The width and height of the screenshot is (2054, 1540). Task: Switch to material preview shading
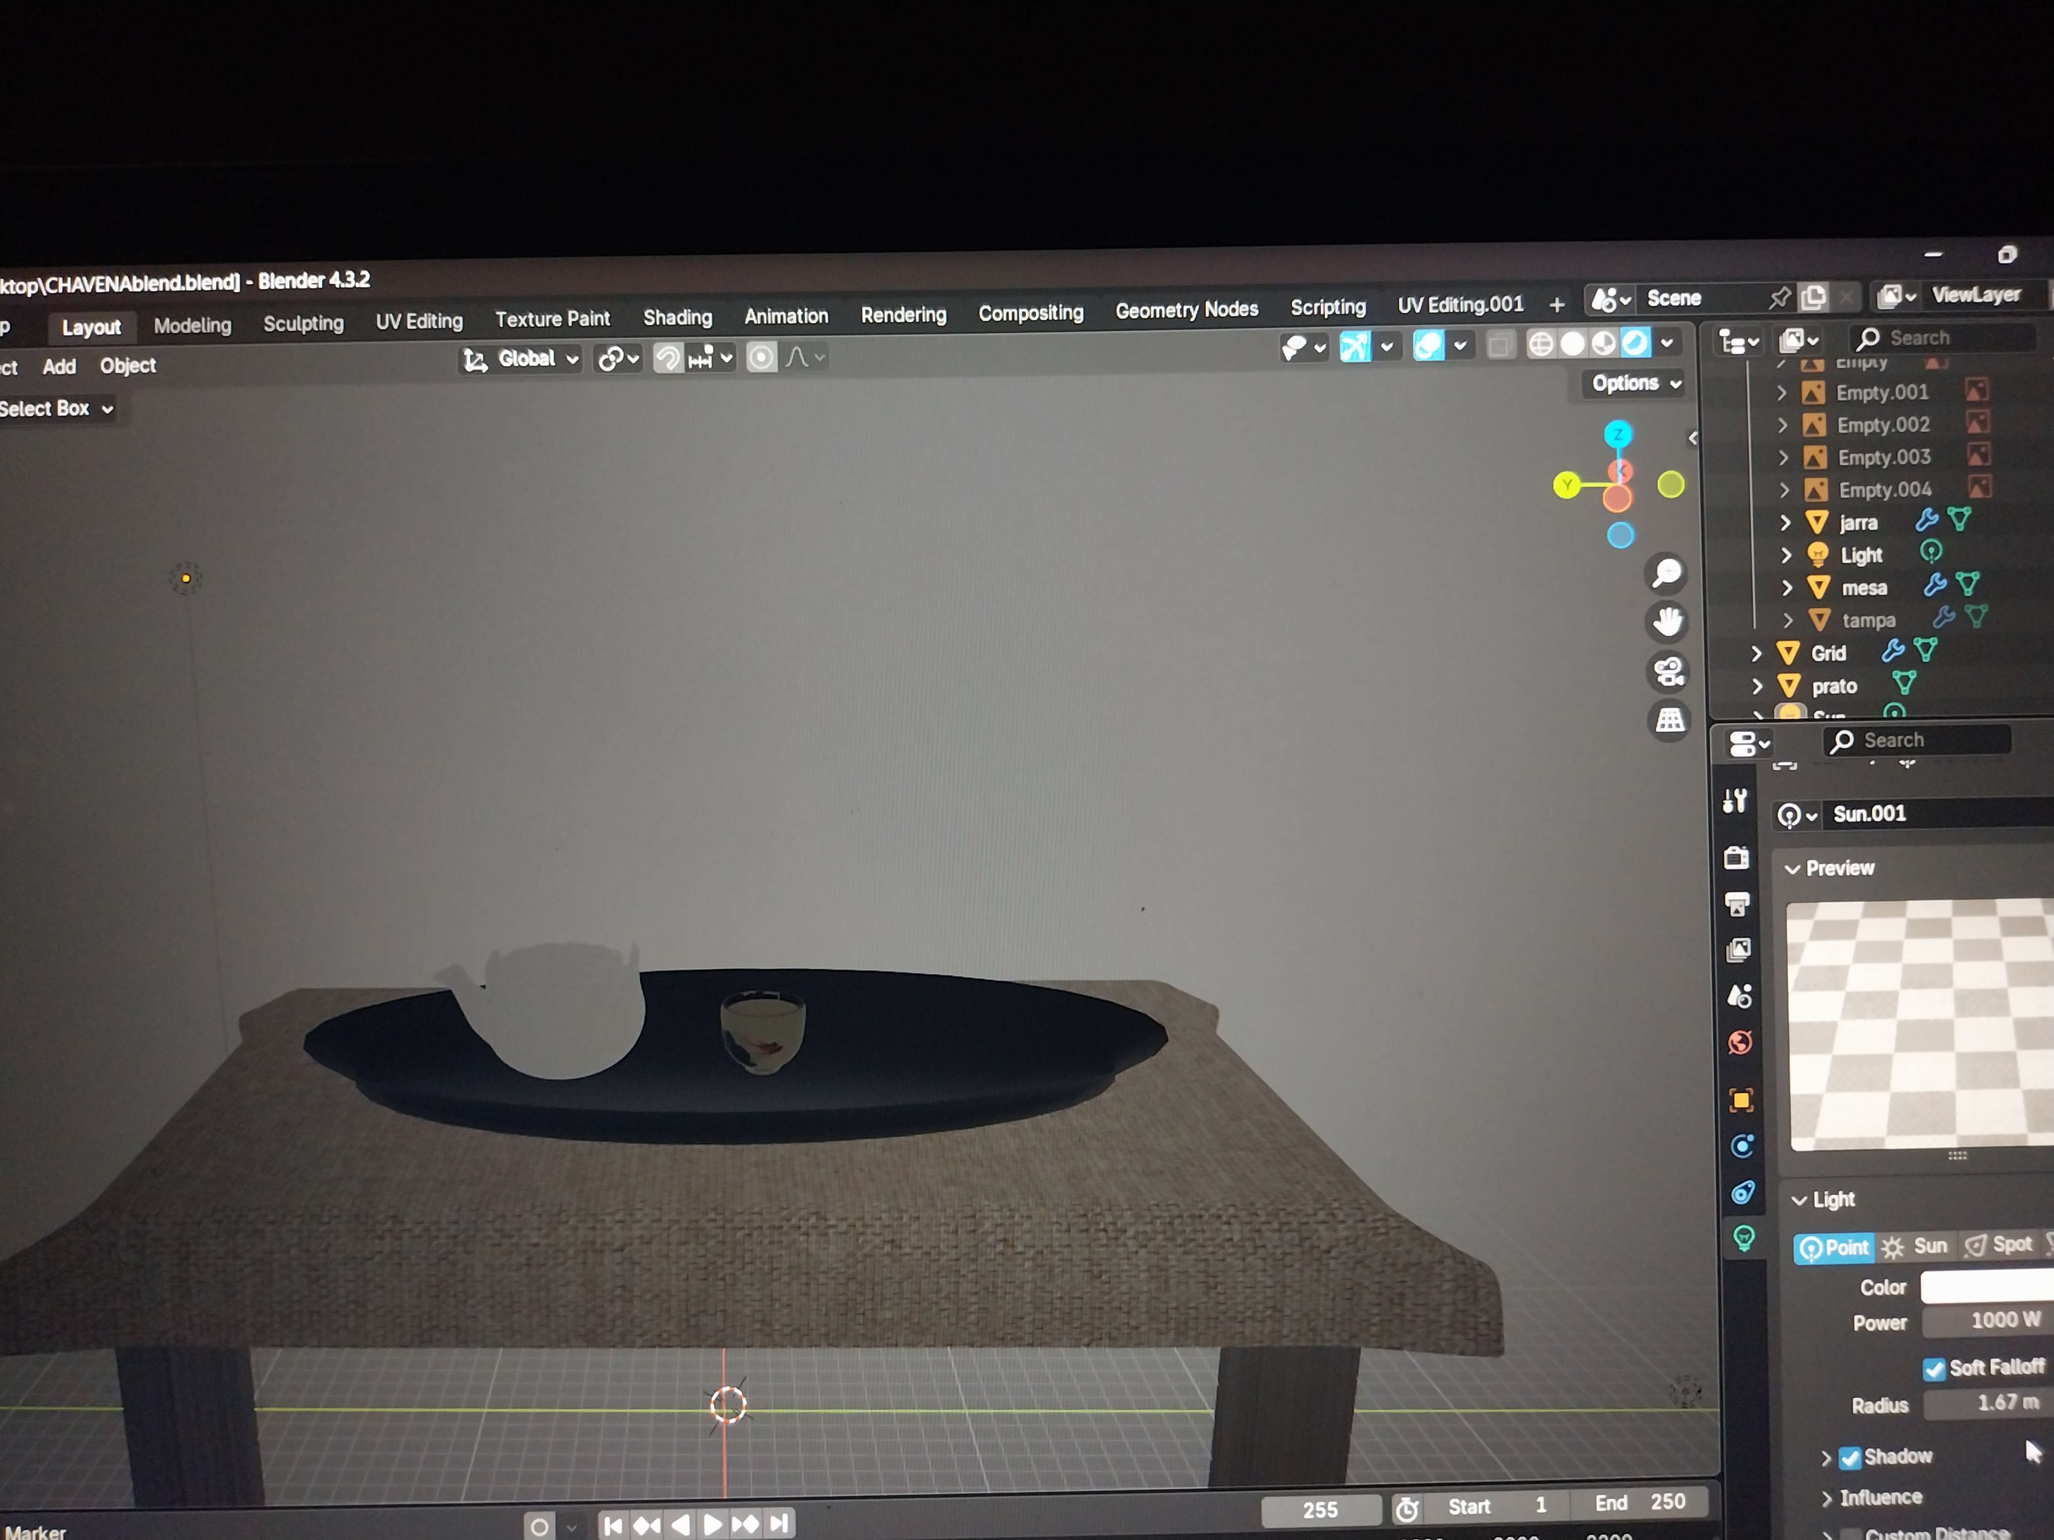(1603, 343)
